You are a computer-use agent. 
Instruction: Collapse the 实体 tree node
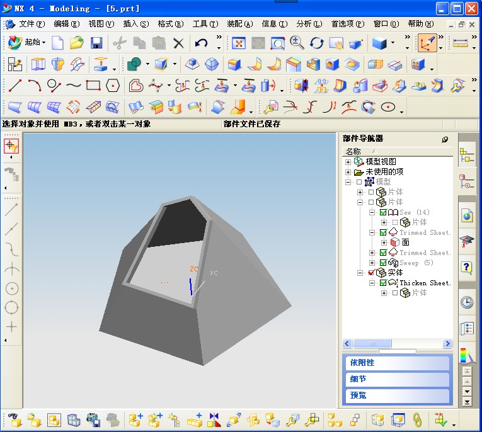[360, 273]
